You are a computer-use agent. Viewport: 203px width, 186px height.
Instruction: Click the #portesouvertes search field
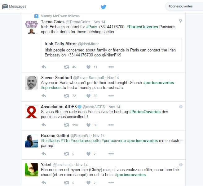click(x=183, y=7)
